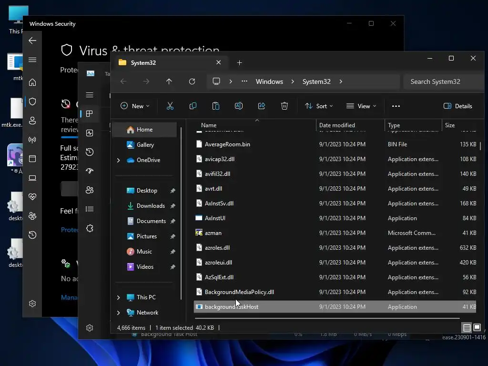
Task: Open App & browser control icon
Action: tap(32, 159)
